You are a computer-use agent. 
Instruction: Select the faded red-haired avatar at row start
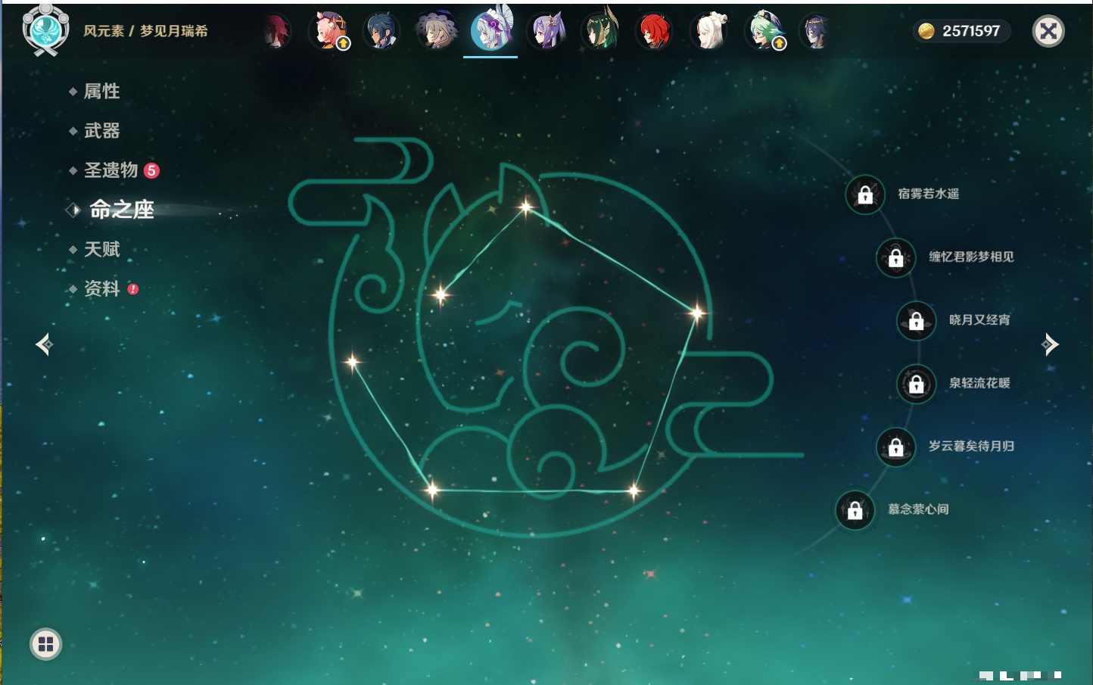(x=277, y=31)
